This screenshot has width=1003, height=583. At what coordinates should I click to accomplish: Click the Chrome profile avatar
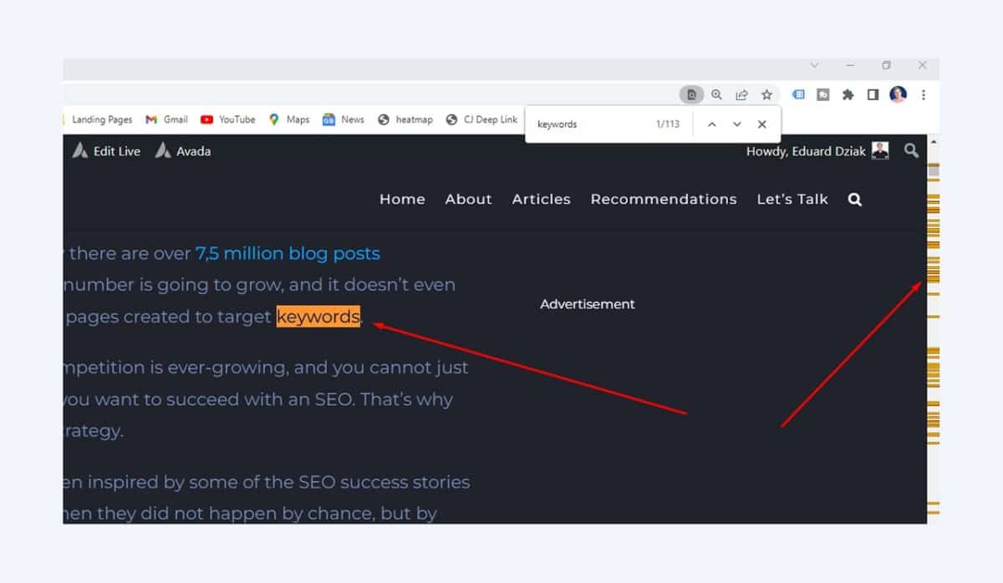point(897,94)
